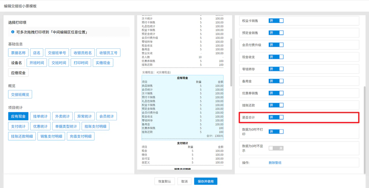Toggle the 挂账还款 switch
369x188 pixels.
(276, 105)
